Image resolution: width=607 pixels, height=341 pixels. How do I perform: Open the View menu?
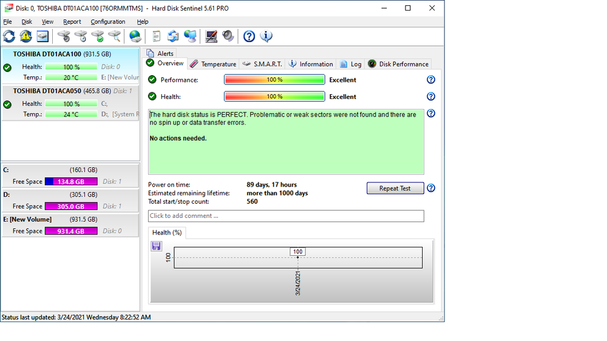[47, 22]
